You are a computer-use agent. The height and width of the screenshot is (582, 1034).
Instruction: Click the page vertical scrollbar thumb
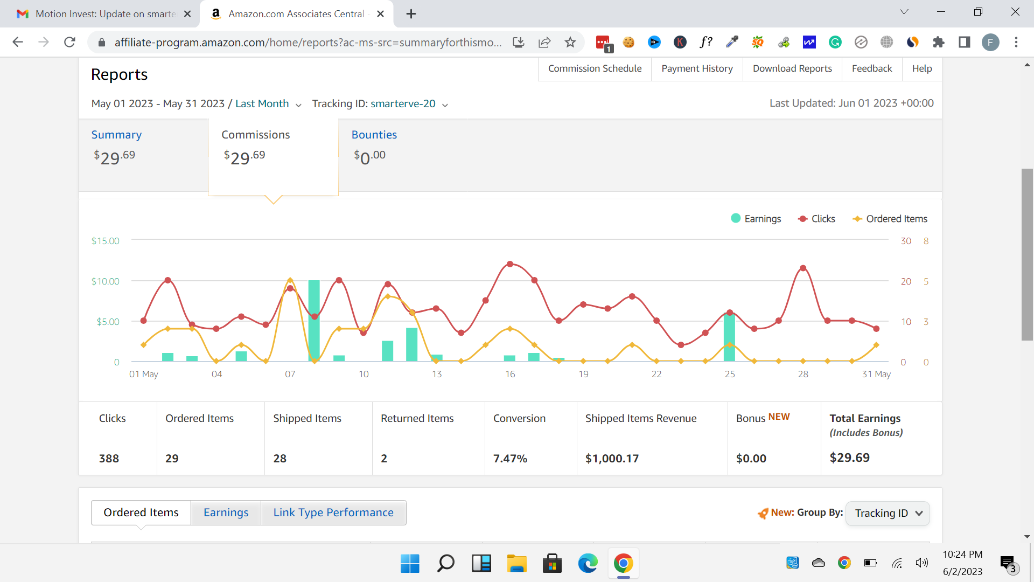coord(1027,254)
